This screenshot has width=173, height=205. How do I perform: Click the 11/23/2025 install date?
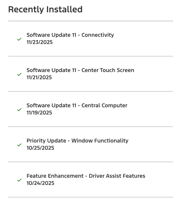(39, 42)
